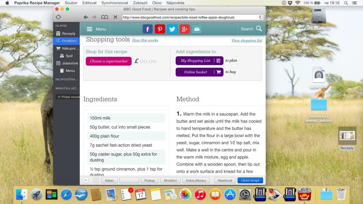Viewport: 363px width, 204px height.
Task: Open the Synchronizovat menu
Action: pos(115,3)
